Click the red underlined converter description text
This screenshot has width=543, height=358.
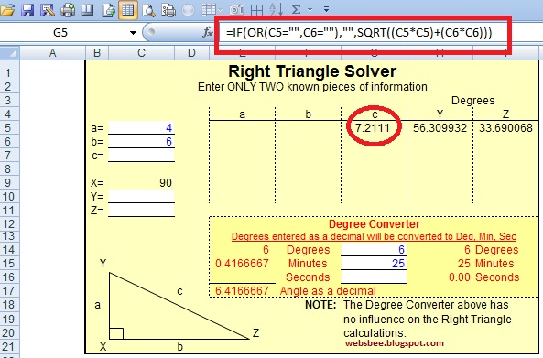tap(374, 236)
